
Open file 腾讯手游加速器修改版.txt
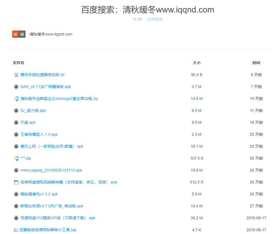(x=42, y=75)
